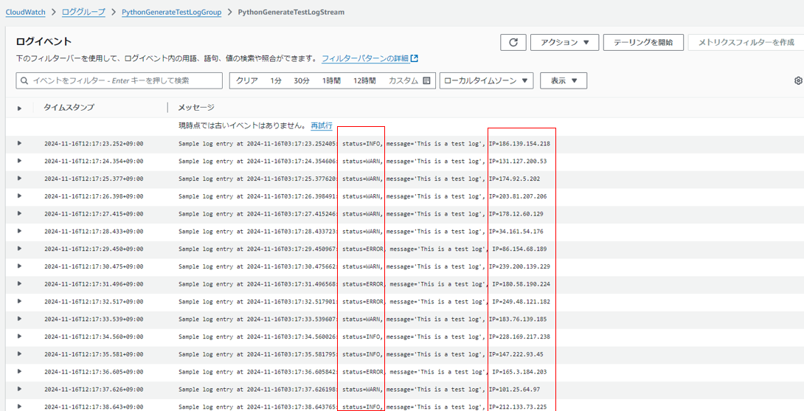Expand the log row at 12:17:32.517
The height and width of the screenshot is (411, 804).
(19, 301)
